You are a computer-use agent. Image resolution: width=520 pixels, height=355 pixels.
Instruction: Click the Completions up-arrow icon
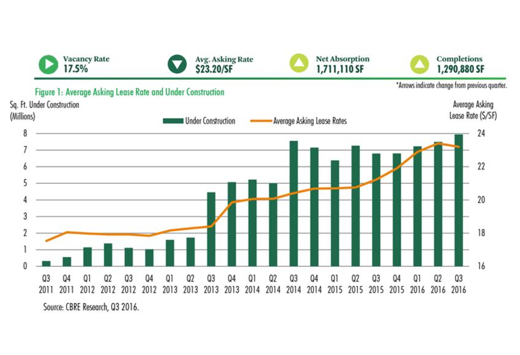420,64
